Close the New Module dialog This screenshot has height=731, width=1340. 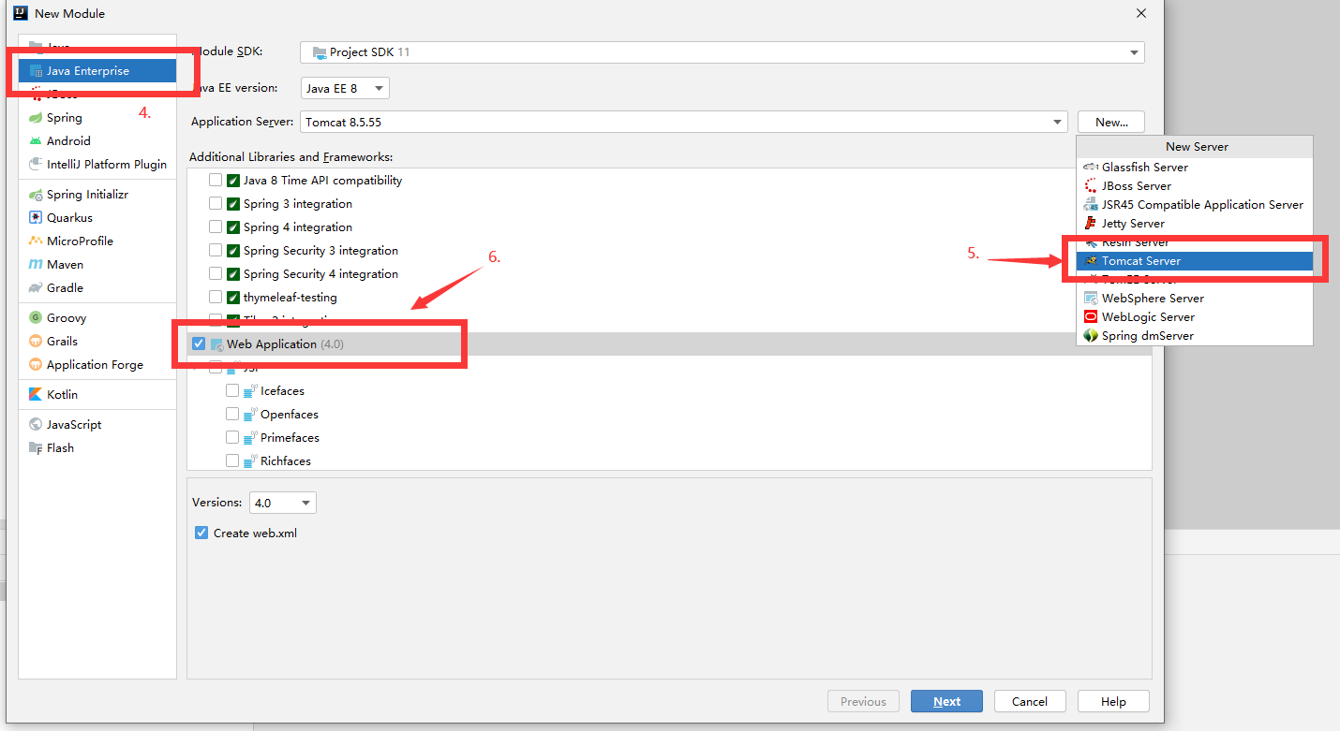point(1140,13)
